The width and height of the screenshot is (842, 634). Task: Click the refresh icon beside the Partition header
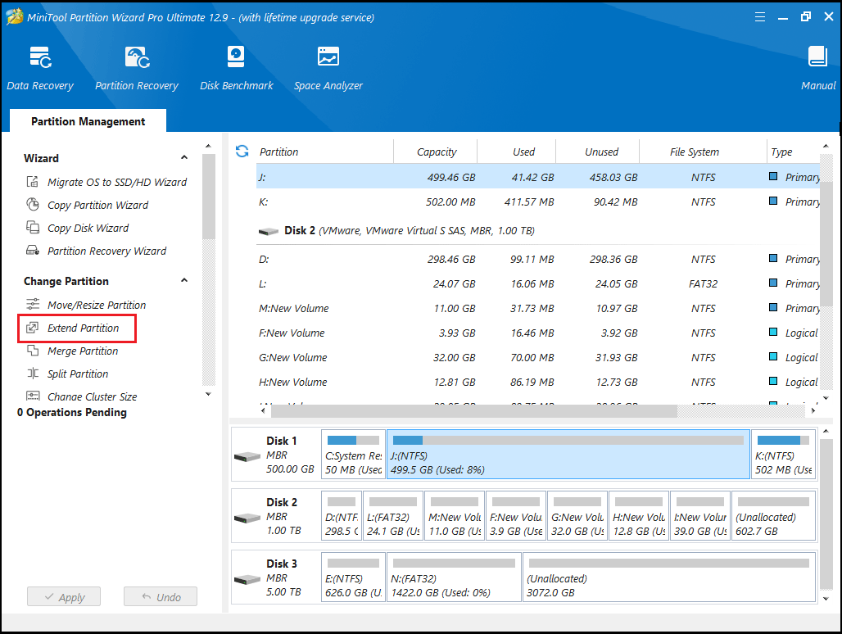tap(242, 152)
